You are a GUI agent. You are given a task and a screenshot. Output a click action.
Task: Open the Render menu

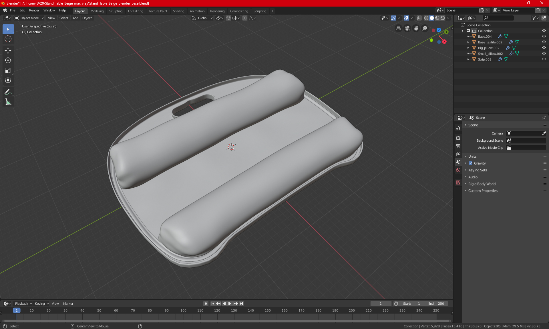click(x=34, y=10)
